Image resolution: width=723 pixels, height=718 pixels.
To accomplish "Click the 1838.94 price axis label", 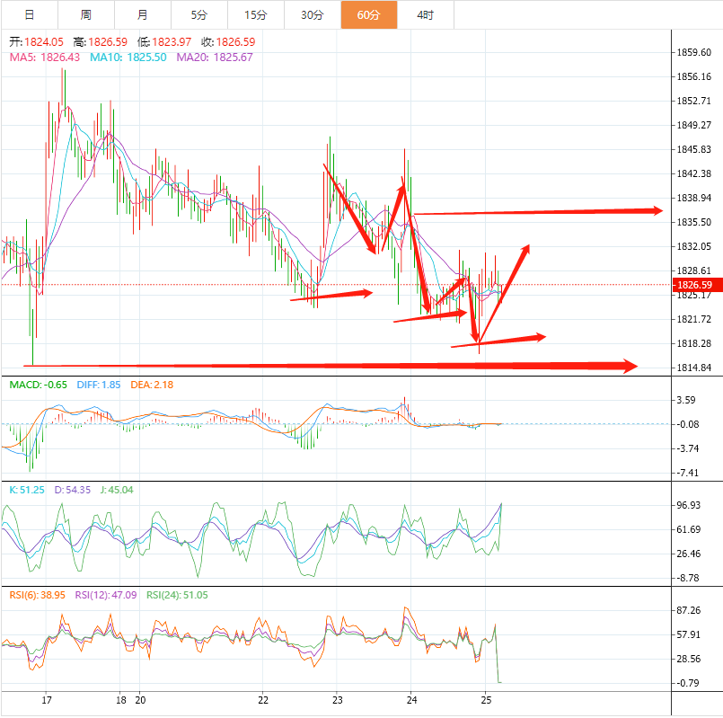I will coord(694,198).
